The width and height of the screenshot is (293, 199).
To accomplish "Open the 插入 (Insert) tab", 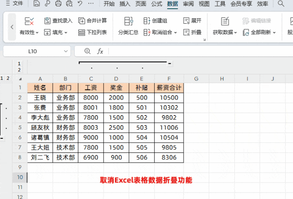I will coord(125,4).
